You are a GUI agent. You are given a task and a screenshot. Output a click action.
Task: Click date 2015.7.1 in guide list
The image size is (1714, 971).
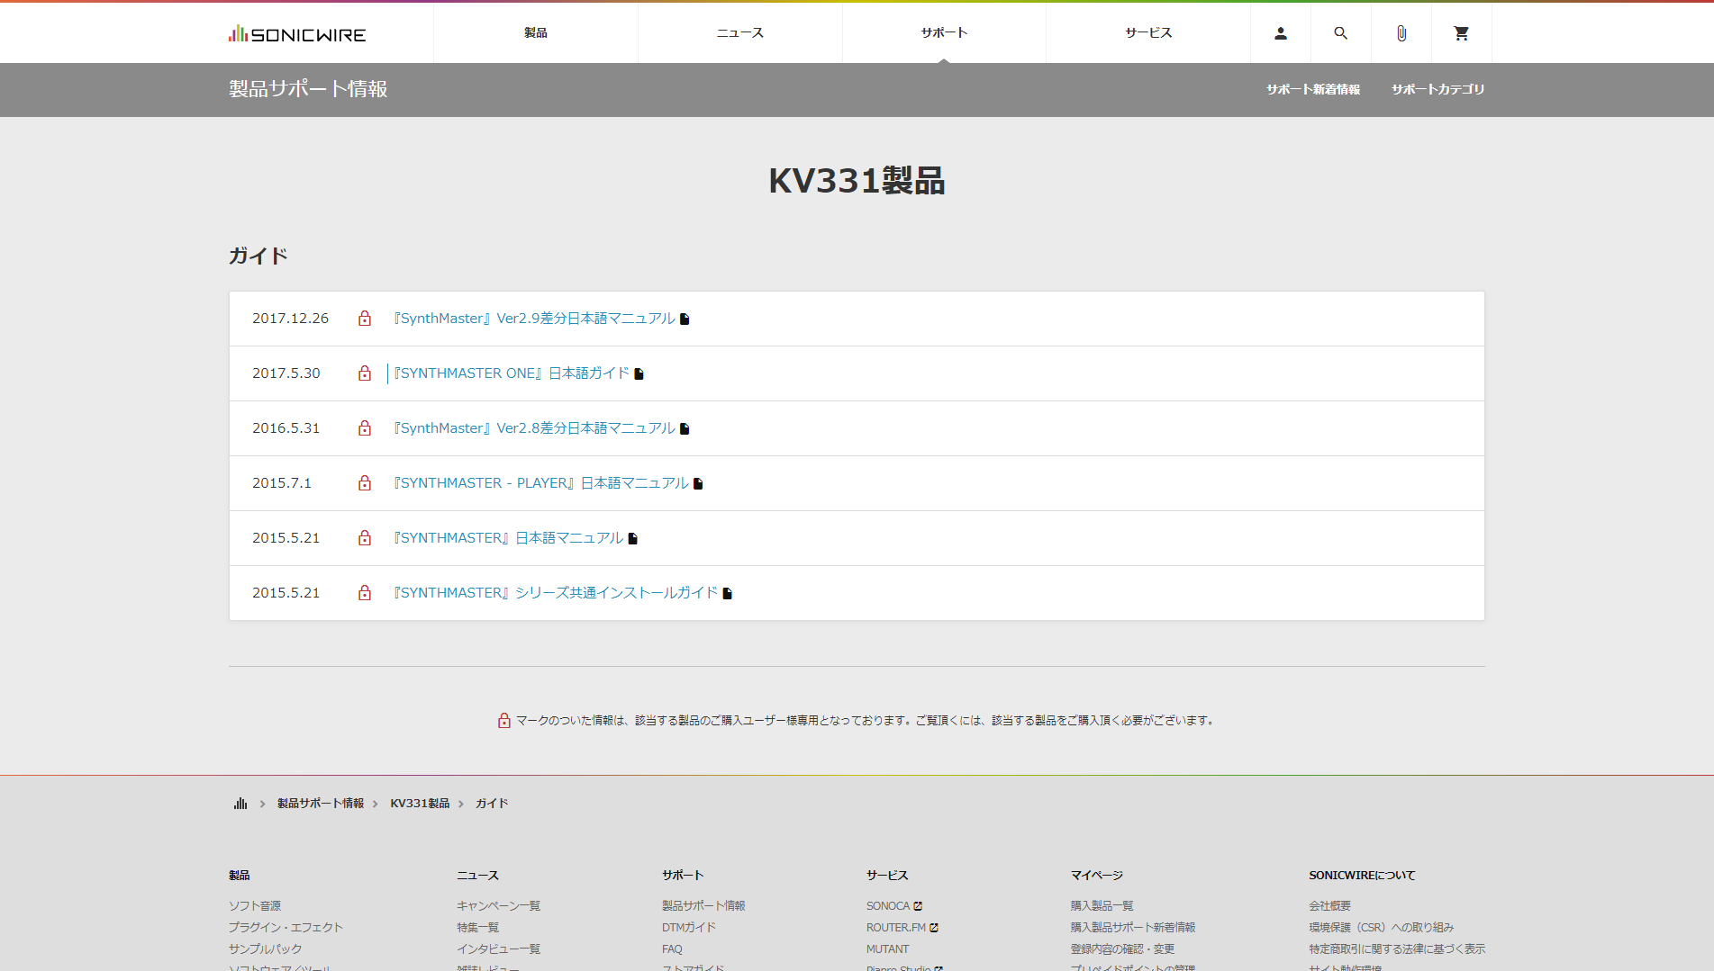[282, 483]
